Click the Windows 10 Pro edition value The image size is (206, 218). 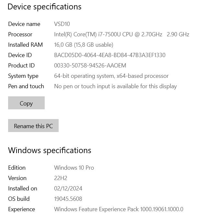pos(74,168)
